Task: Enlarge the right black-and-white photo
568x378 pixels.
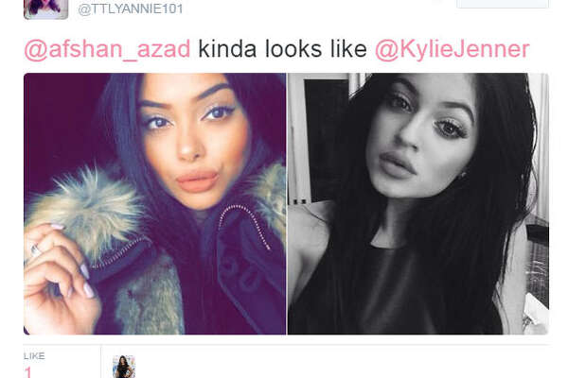Action: pyautogui.click(x=418, y=204)
